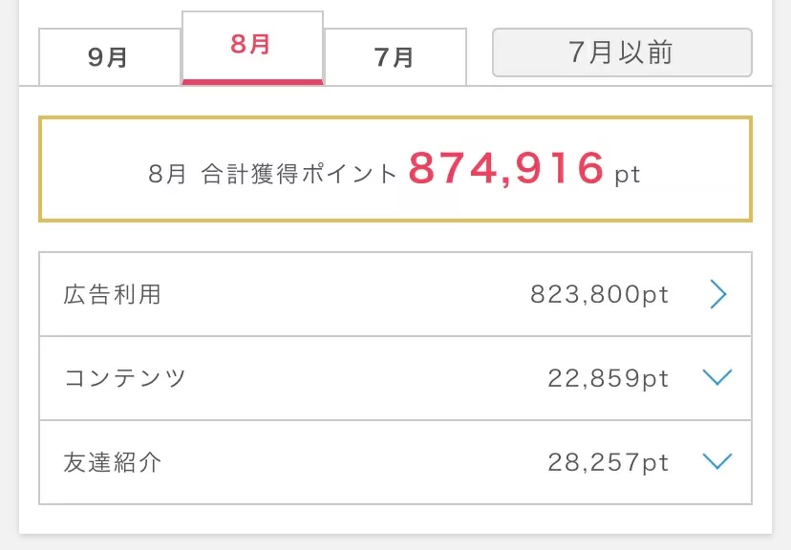Expand the コンテンツ row chevron icon
The width and height of the screenshot is (791, 550).
717,377
